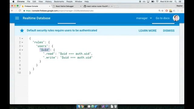194x109 pixels.
Task: Collapse the "users" fold arrow on line 3
Action: point(22,46)
